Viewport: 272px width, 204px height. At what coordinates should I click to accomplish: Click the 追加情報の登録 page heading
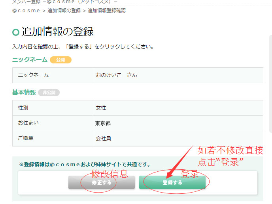click(58, 32)
